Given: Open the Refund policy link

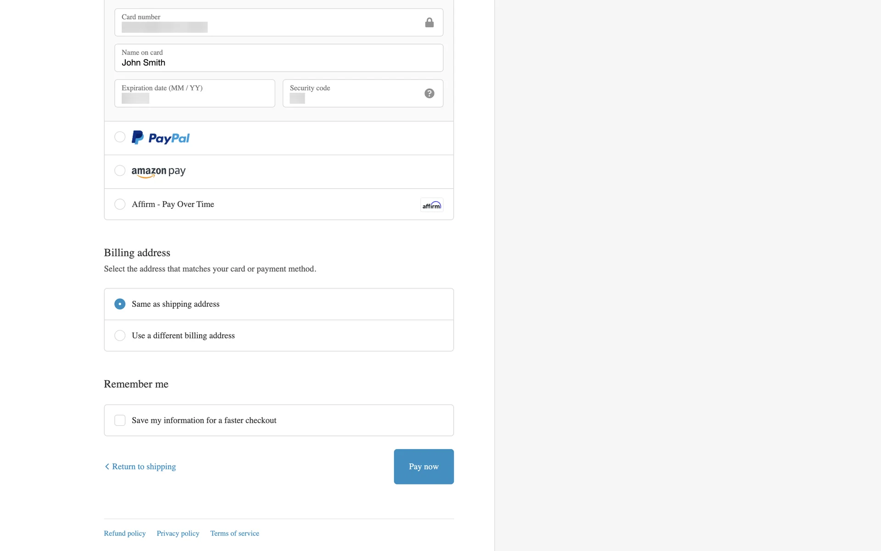Looking at the screenshot, I should [x=124, y=533].
